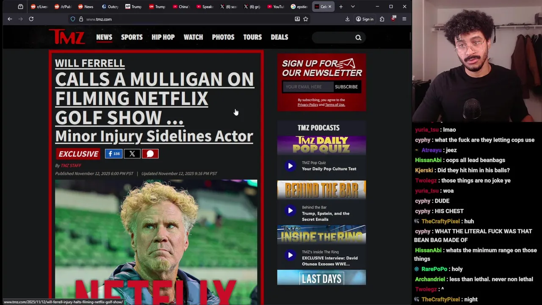Click chat username Archandriel
Screen dimensions: 542x305
tap(430, 279)
